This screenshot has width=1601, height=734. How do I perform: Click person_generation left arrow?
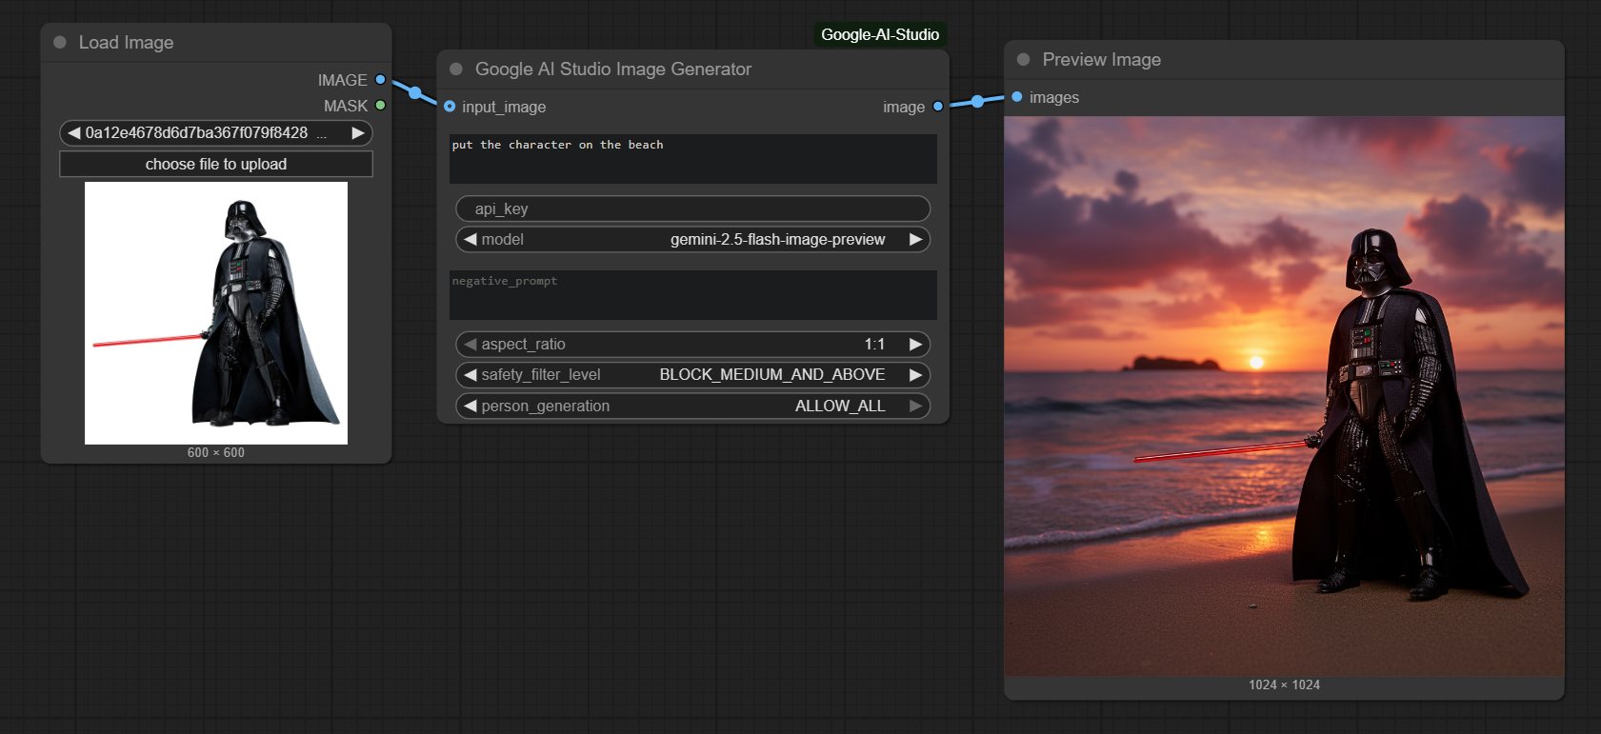click(x=470, y=407)
